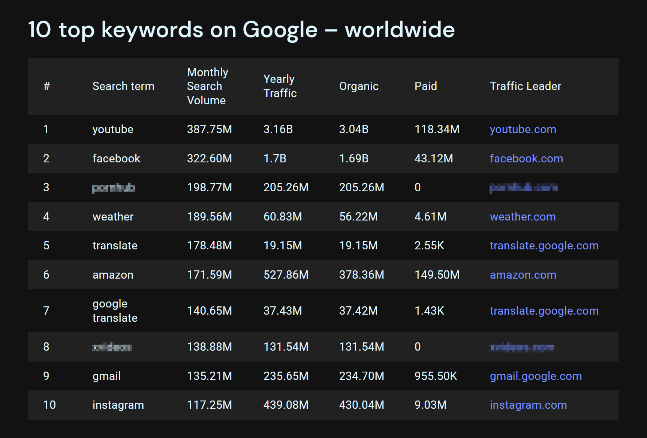Select the organic value in translate row
The width and height of the screenshot is (647, 438).
click(x=358, y=246)
